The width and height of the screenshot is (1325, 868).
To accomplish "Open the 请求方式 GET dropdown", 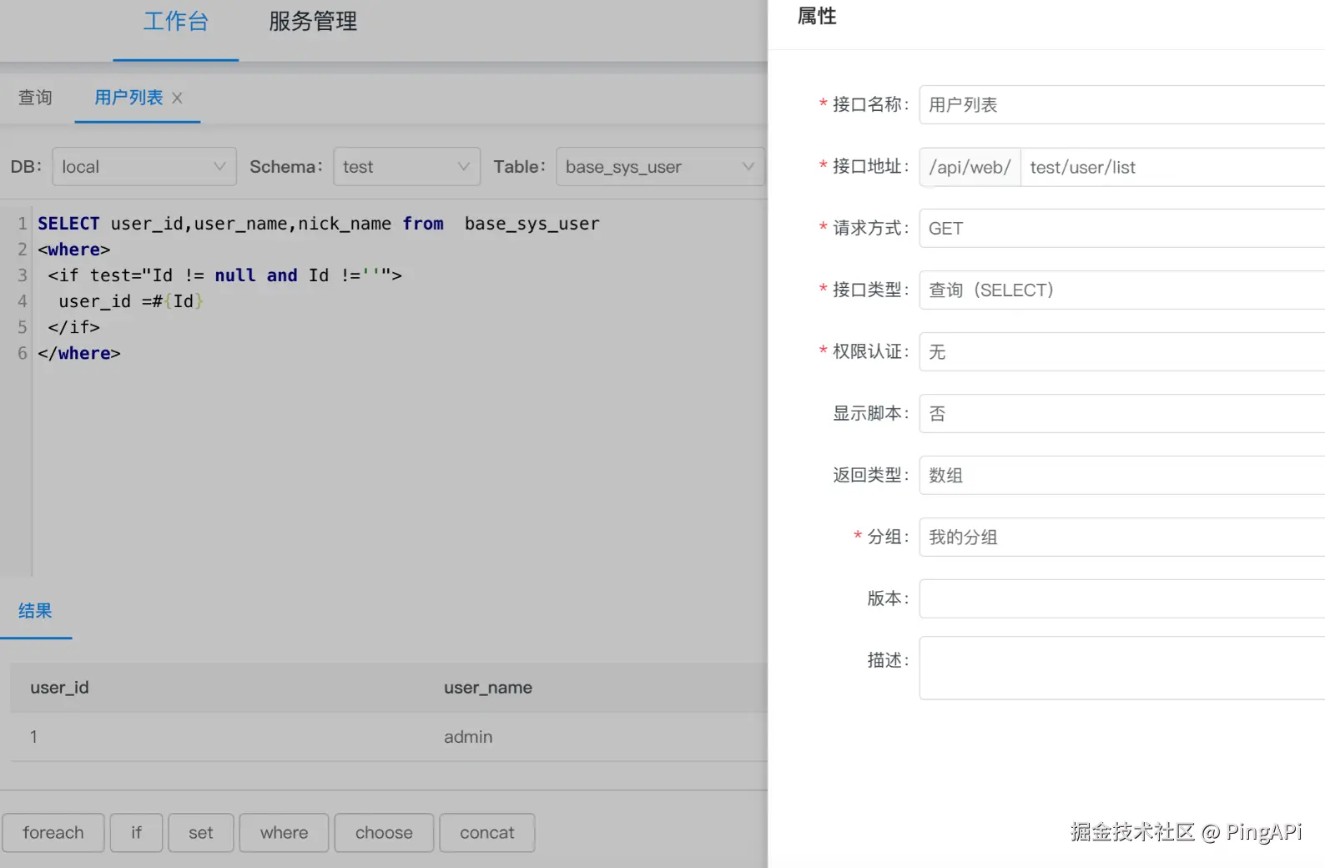I will pyautogui.click(x=1121, y=229).
